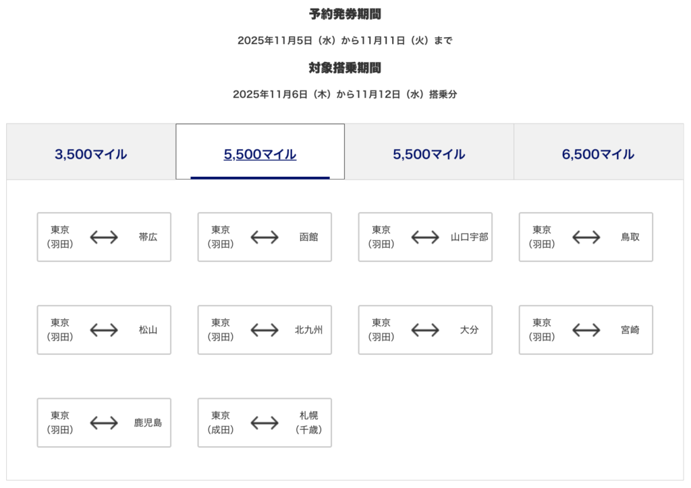Open the unselected 5,500マイル tab
Image resolution: width=691 pixels, height=488 pixels.
coord(429,154)
